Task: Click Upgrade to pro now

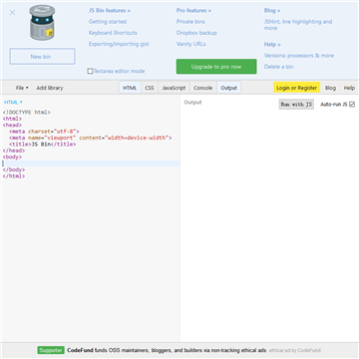Action: (216, 67)
